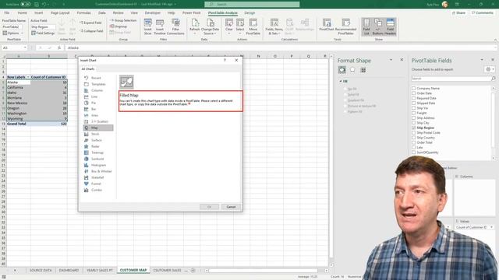Toggle the AutoSave switch
The width and height of the screenshot is (499, 280).
[x=26, y=4]
